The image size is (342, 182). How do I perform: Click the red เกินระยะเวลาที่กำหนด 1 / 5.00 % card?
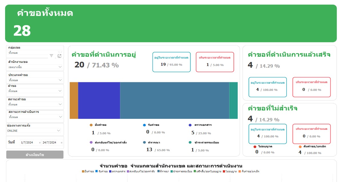click(215, 62)
